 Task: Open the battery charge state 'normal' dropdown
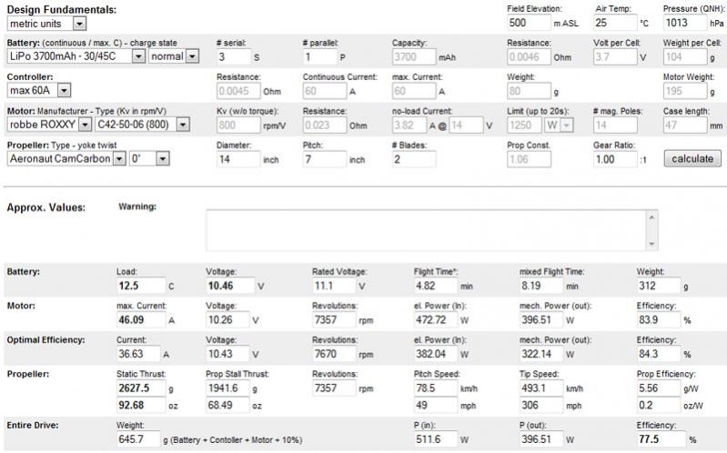coord(175,56)
